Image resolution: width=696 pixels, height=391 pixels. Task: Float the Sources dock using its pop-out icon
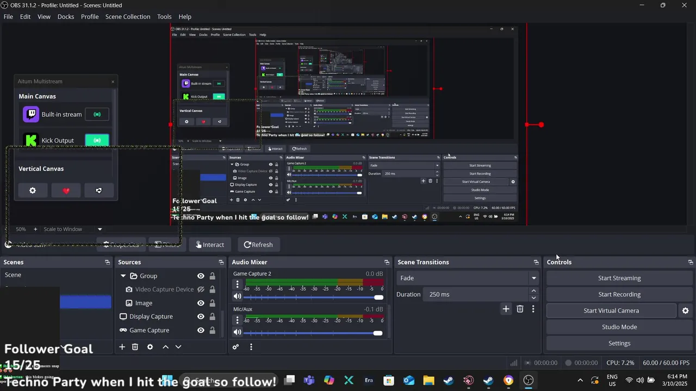[221, 262]
